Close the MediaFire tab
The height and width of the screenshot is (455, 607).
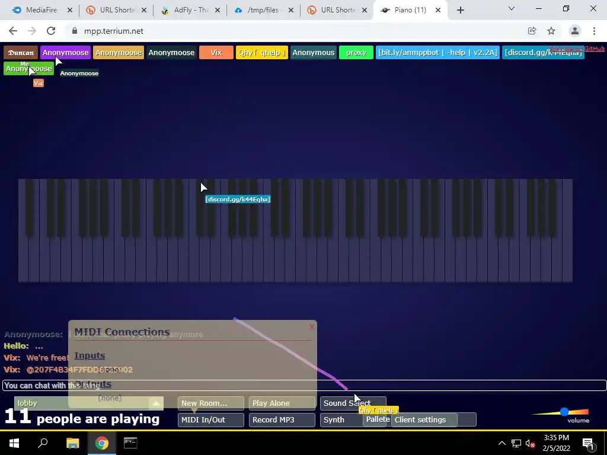click(x=70, y=11)
